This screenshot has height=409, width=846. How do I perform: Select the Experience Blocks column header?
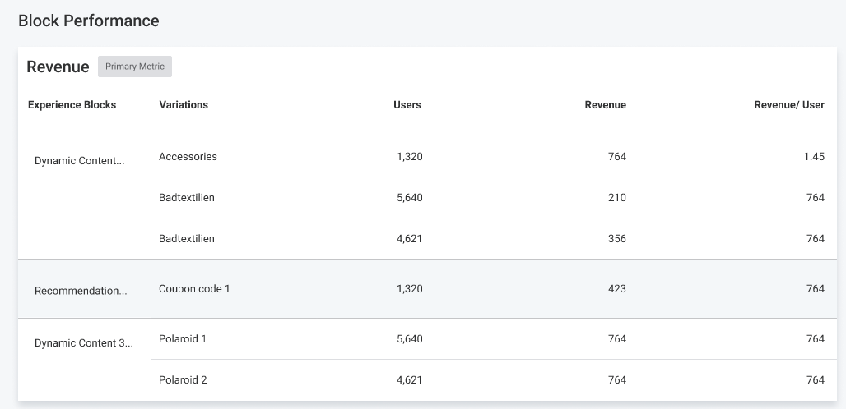coord(72,105)
